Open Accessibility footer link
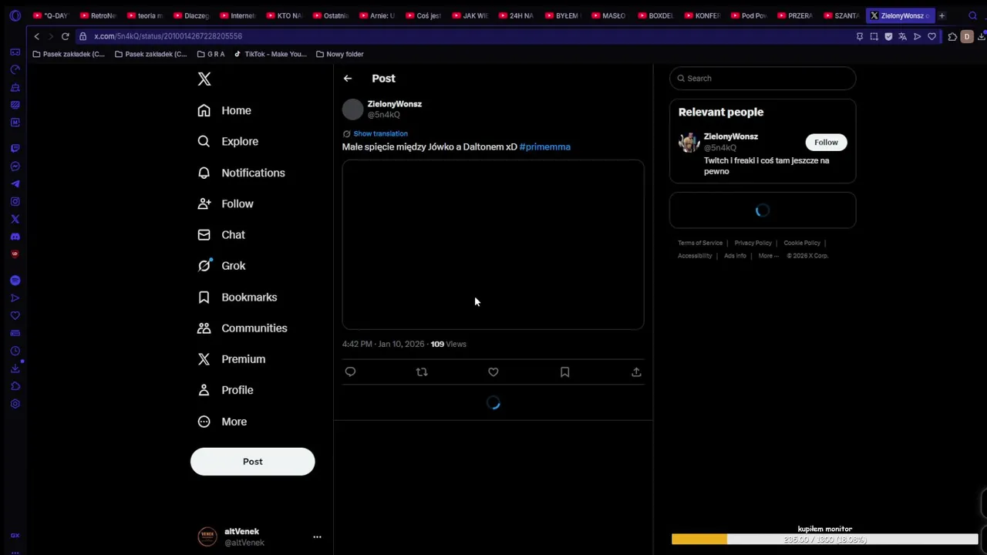 pos(695,256)
